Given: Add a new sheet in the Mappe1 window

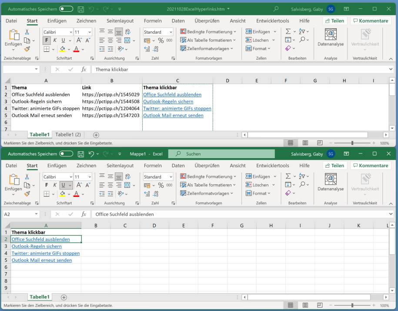Looking at the screenshot, I should click(64, 297).
